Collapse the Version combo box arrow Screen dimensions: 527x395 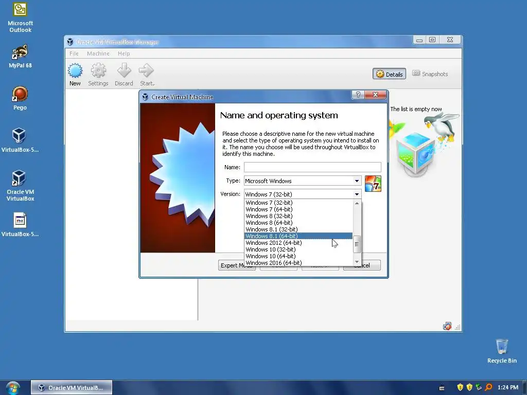[357, 194]
